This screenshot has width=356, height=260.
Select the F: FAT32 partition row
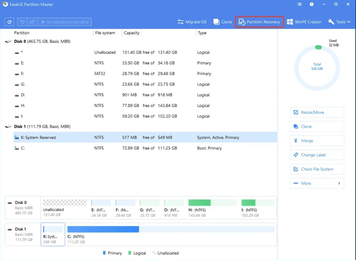120,74
